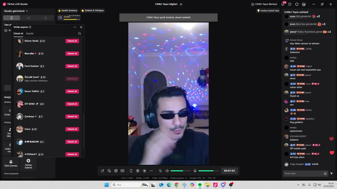Open the Sohbet & Görüşme chip
The image size is (337, 189).
[92, 10]
